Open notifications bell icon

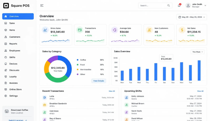(x=179, y=5)
